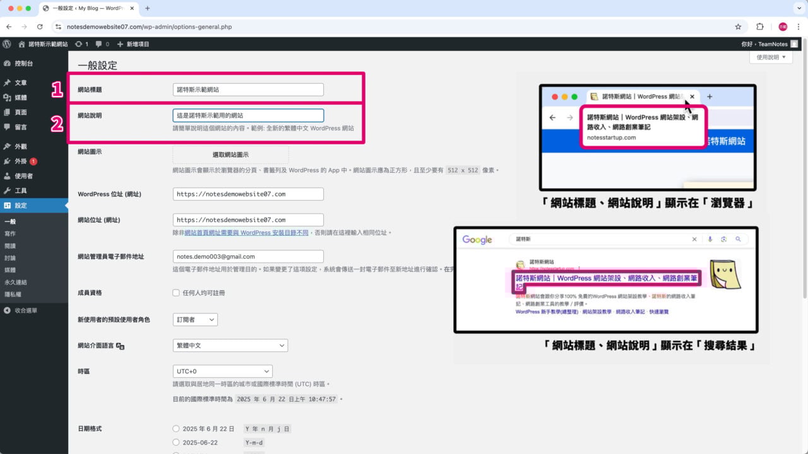Click the browser reload button

pos(40,27)
